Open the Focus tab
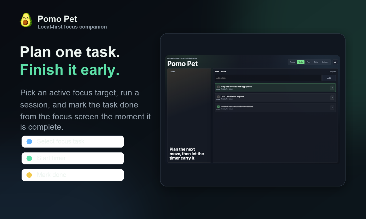This screenshot has width=366, height=219. [292, 62]
